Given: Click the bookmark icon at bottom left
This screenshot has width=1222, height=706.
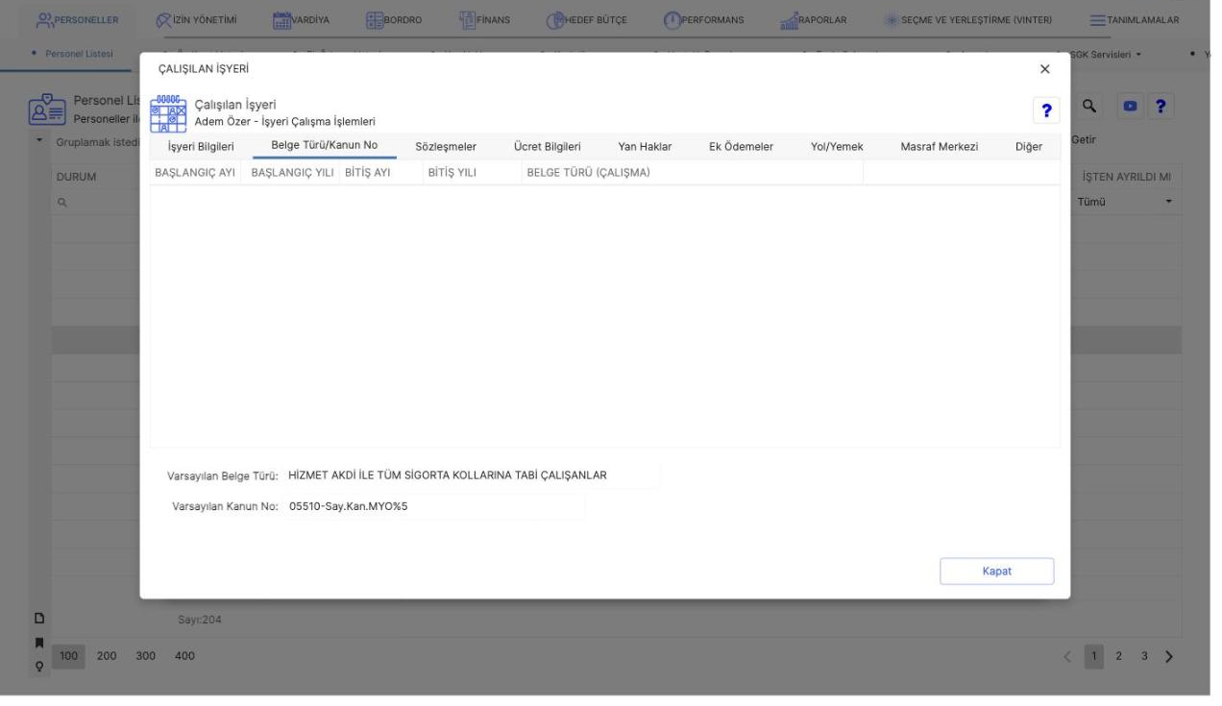Looking at the screenshot, I should pyautogui.click(x=39, y=641).
